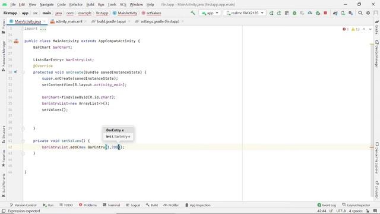Screen dimensions: 380x214
Task: Open the Edit menu
Action: point(22,4)
